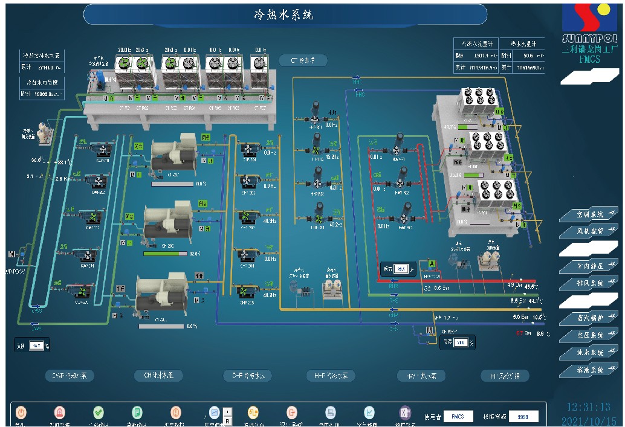Open the line chart trend icon

369,413
